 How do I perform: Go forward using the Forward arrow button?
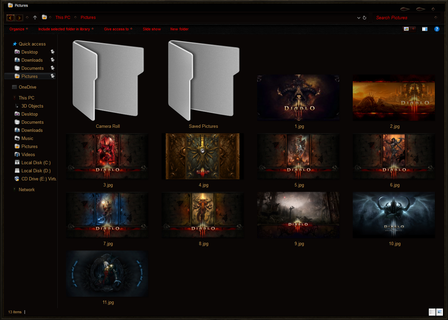point(19,18)
